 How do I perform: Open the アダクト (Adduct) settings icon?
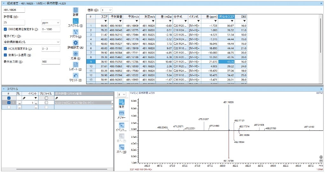(76, 32)
